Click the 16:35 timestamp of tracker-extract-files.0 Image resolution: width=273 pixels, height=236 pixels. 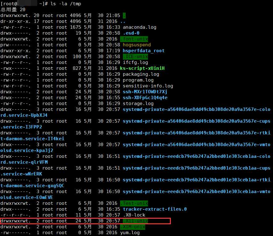point(113,209)
